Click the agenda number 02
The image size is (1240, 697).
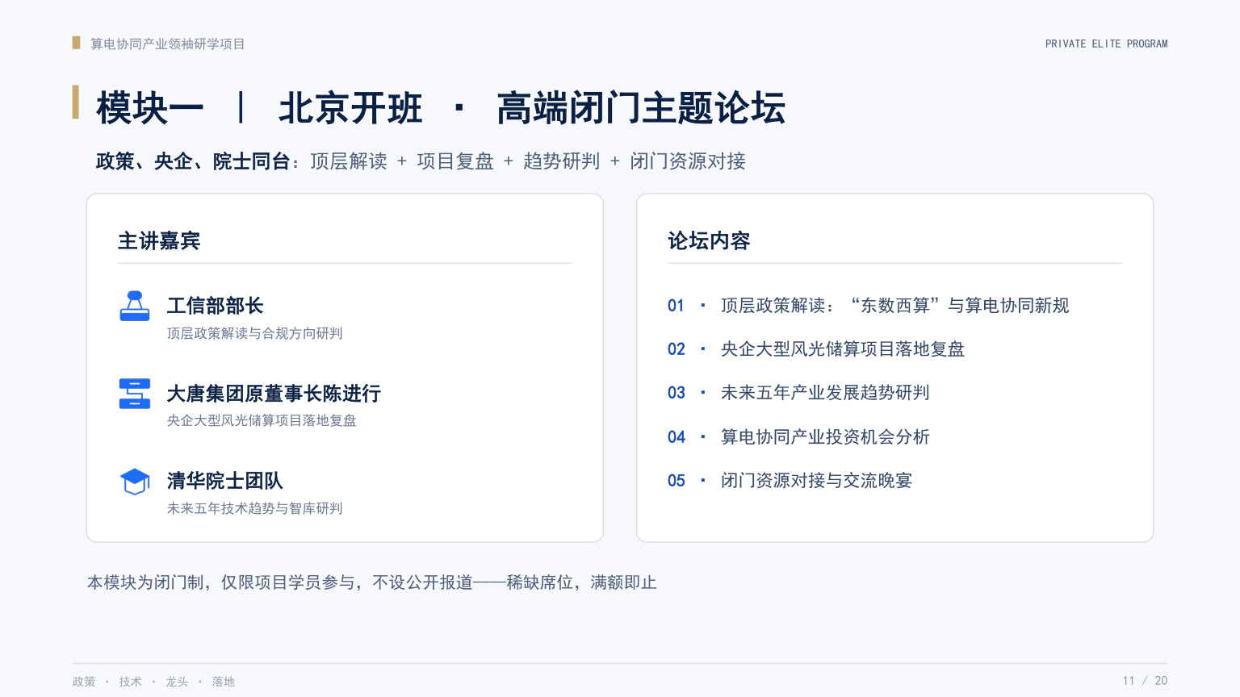pyautogui.click(x=676, y=349)
